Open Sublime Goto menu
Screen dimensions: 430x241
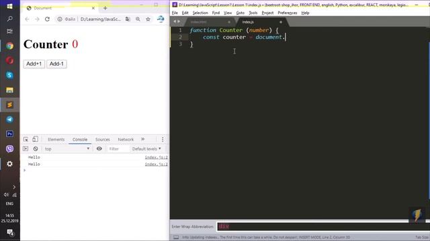241,13
